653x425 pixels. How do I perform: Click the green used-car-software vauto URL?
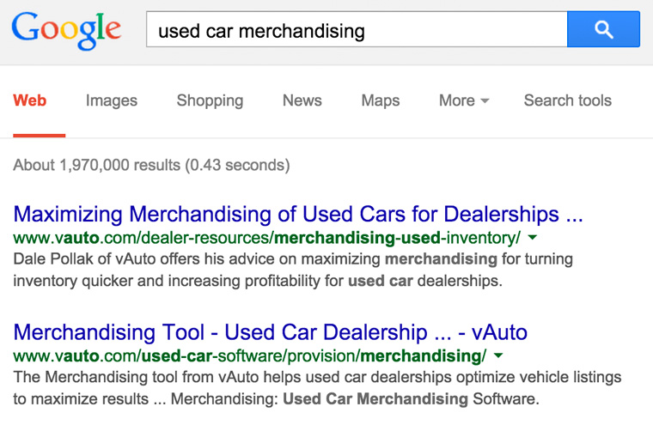[250, 356]
